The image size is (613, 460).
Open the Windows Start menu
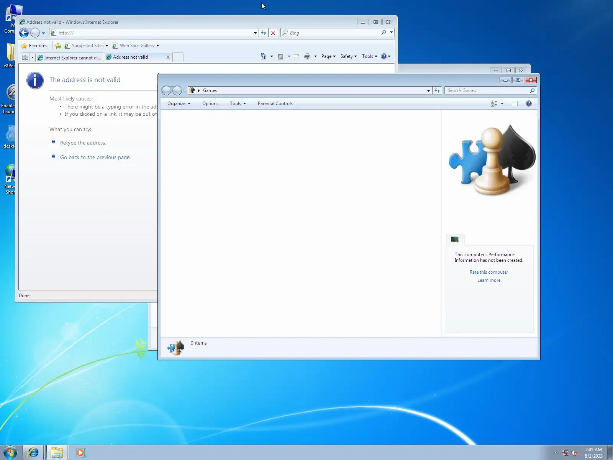[10, 453]
